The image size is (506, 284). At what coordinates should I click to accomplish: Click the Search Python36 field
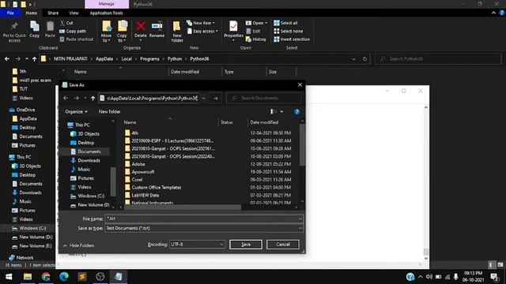438,59
